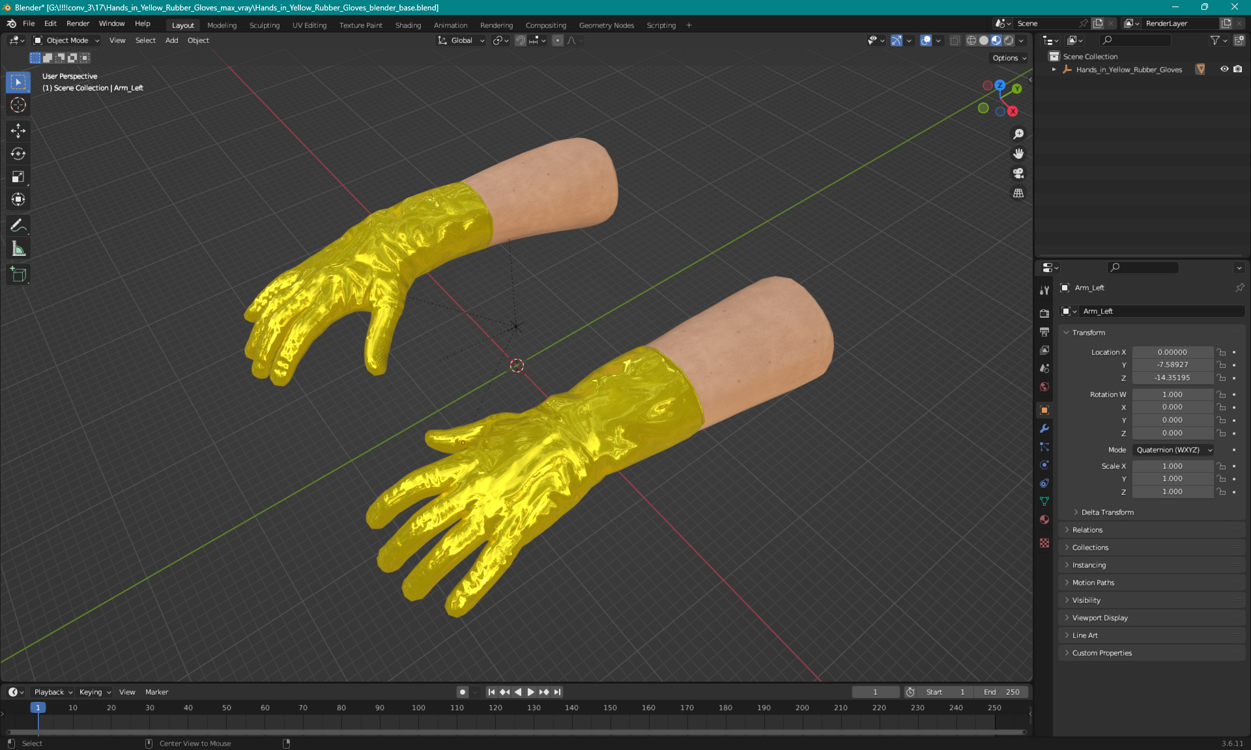Click the Scale X value field

point(1172,466)
